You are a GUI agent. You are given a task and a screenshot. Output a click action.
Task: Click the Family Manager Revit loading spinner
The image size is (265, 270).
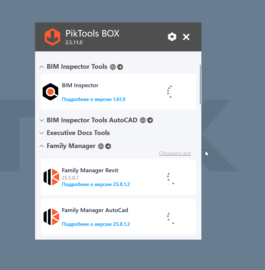(170, 178)
